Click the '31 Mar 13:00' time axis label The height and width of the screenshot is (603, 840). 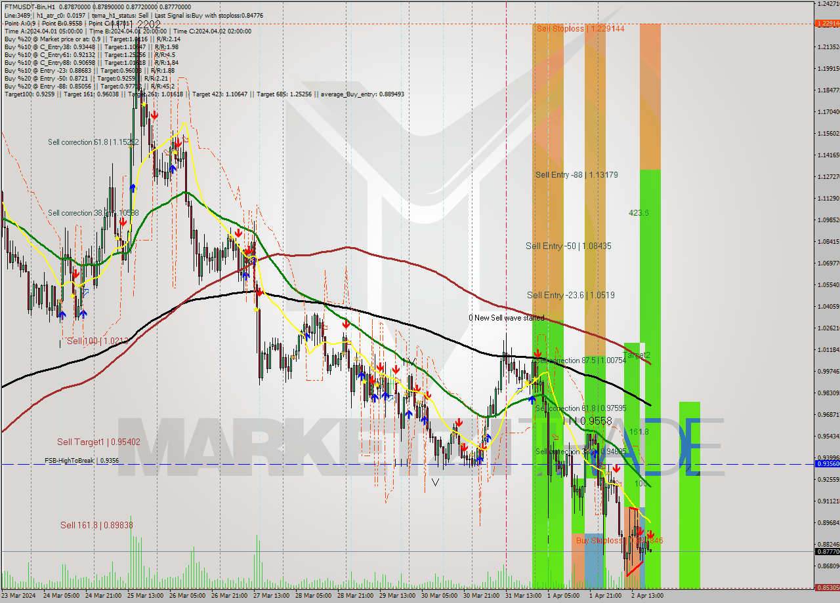pyautogui.click(x=523, y=596)
